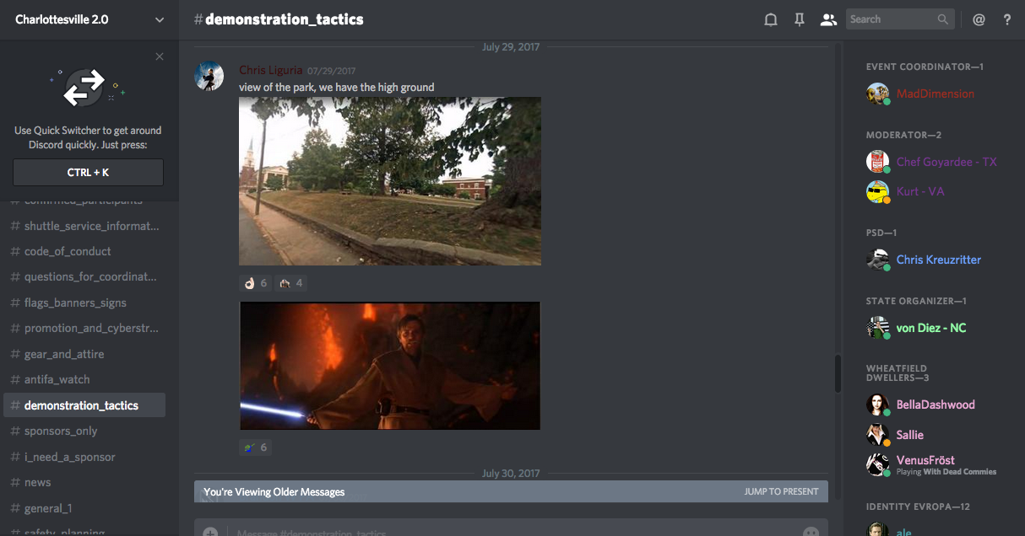Open mentions with the @ icon
This screenshot has width=1025, height=536.
click(979, 19)
